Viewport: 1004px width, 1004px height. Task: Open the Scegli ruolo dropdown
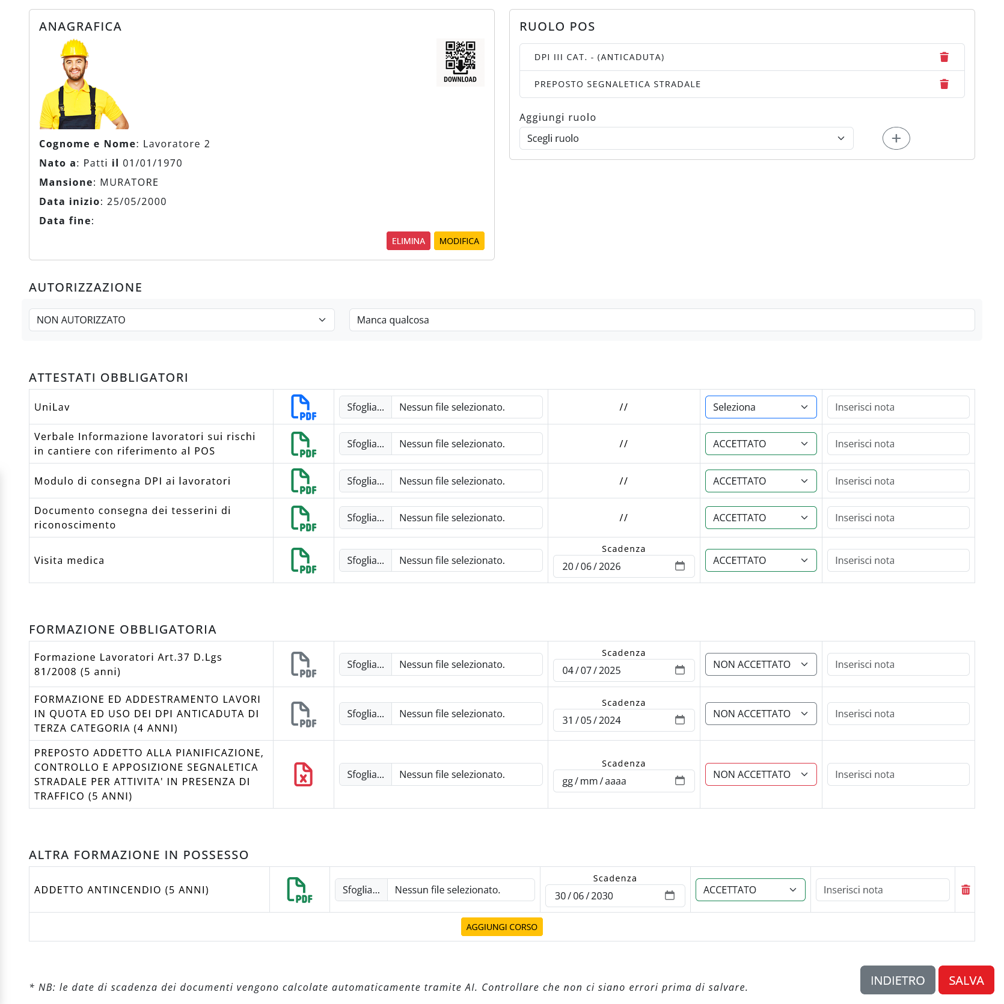pyautogui.click(x=686, y=138)
